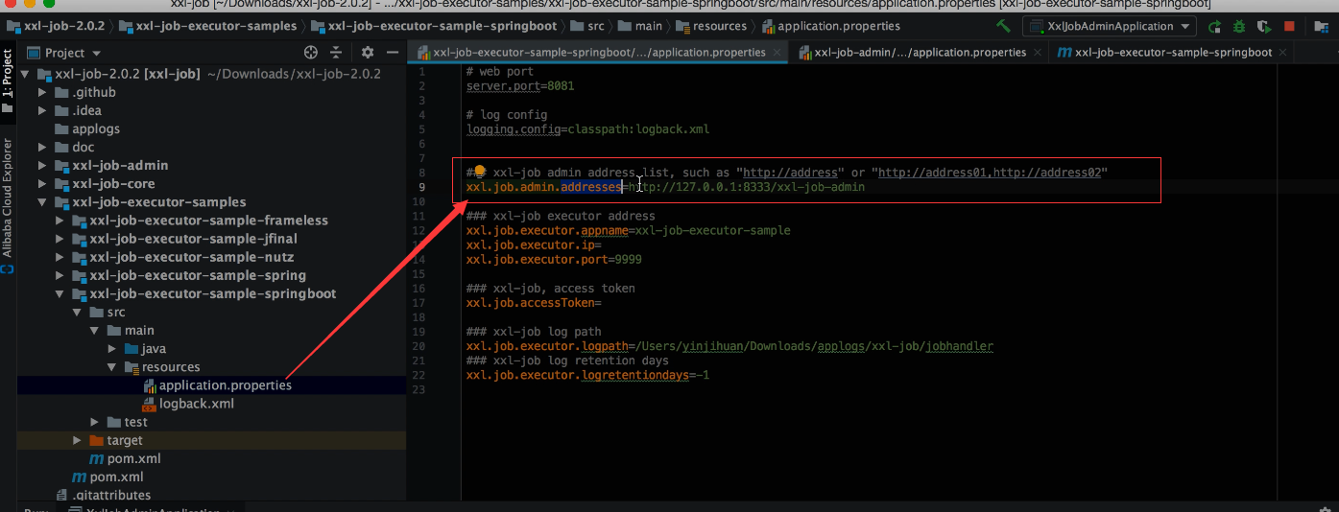Click application.properties breadcrumb

click(x=831, y=26)
